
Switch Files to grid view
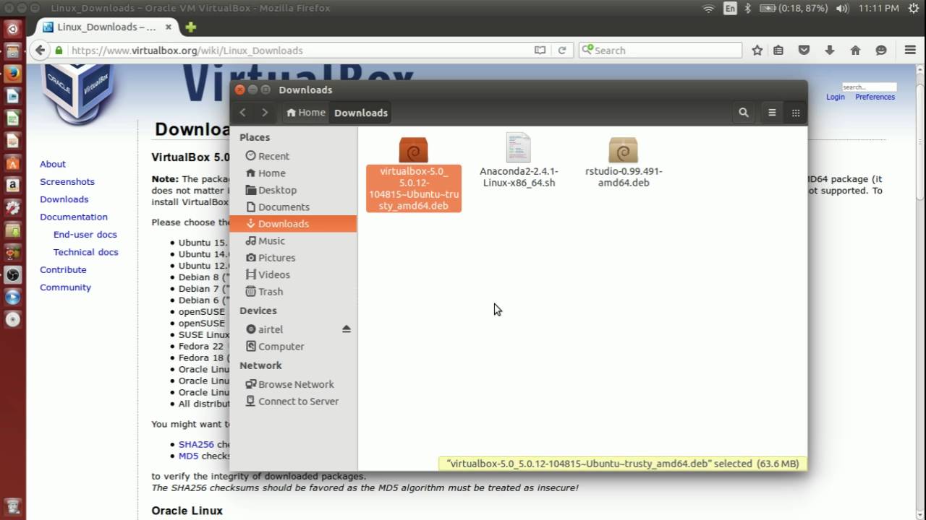click(x=796, y=113)
